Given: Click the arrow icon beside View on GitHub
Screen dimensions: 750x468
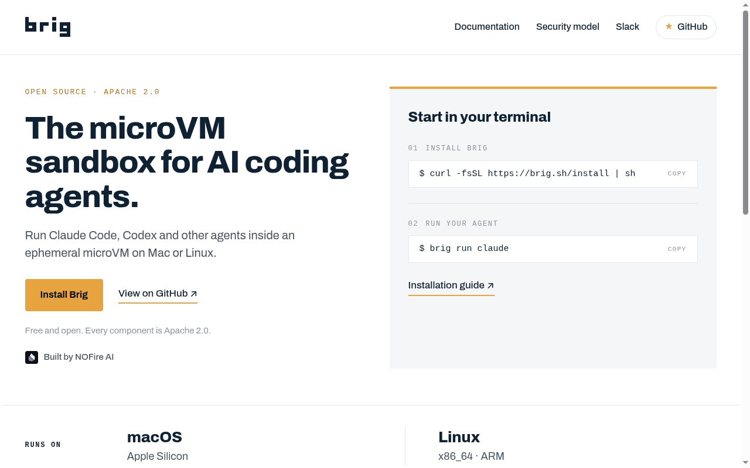Looking at the screenshot, I should 194,294.
